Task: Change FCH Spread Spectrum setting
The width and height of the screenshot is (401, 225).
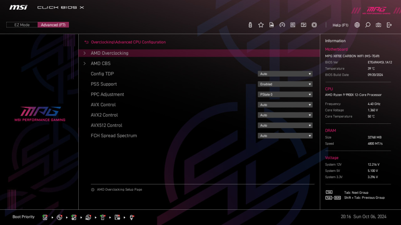Action: [x=285, y=136]
